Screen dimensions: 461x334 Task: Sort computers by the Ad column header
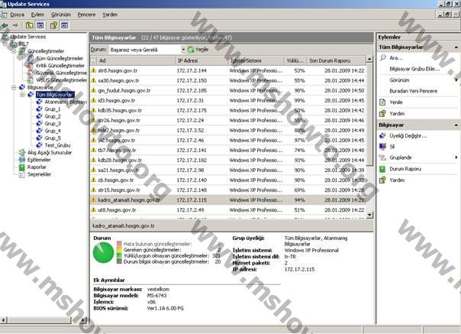click(x=136, y=60)
